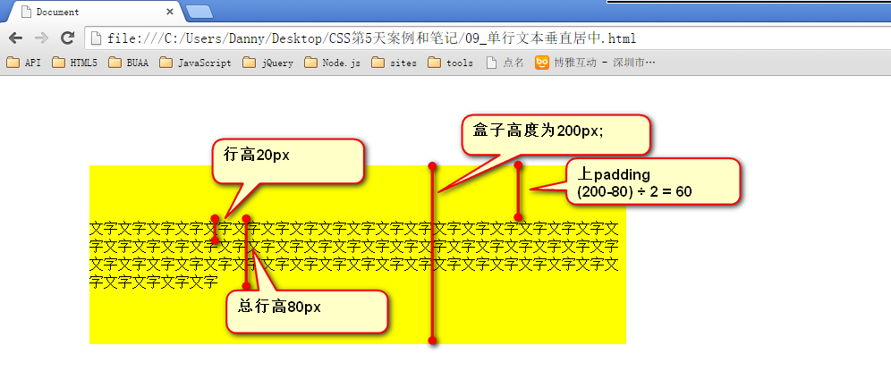Go forward to the next page

tap(41, 38)
